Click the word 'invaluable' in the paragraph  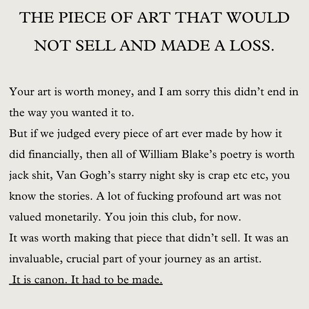[36, 259]
